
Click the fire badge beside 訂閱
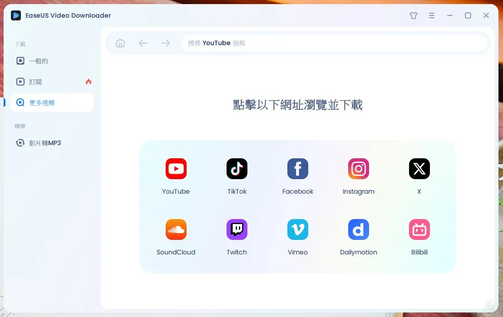[89, 82]
